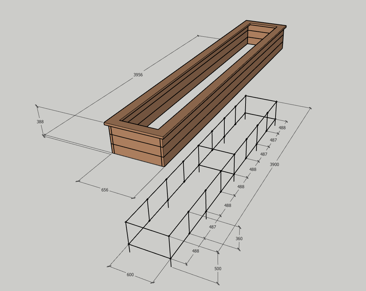
Task: Select the 388 height dimension text
Action: (x=40, y=122)
